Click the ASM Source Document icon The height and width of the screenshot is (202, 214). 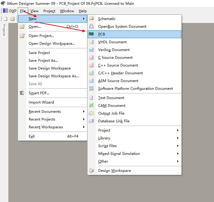91,81
